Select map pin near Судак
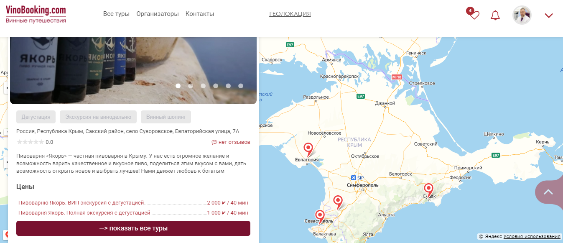The height and width of the screenshot is (243, 563). [x=428, y=189]
